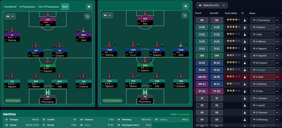Viewport: 282px width, 128px height.
Task: Open player instructions icon for Cristiane
Action: pos(245,27)
